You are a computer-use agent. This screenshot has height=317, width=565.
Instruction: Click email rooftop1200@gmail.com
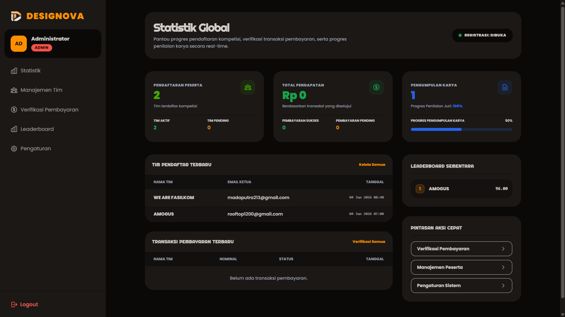pyautogui.click(x=255, y=214)
